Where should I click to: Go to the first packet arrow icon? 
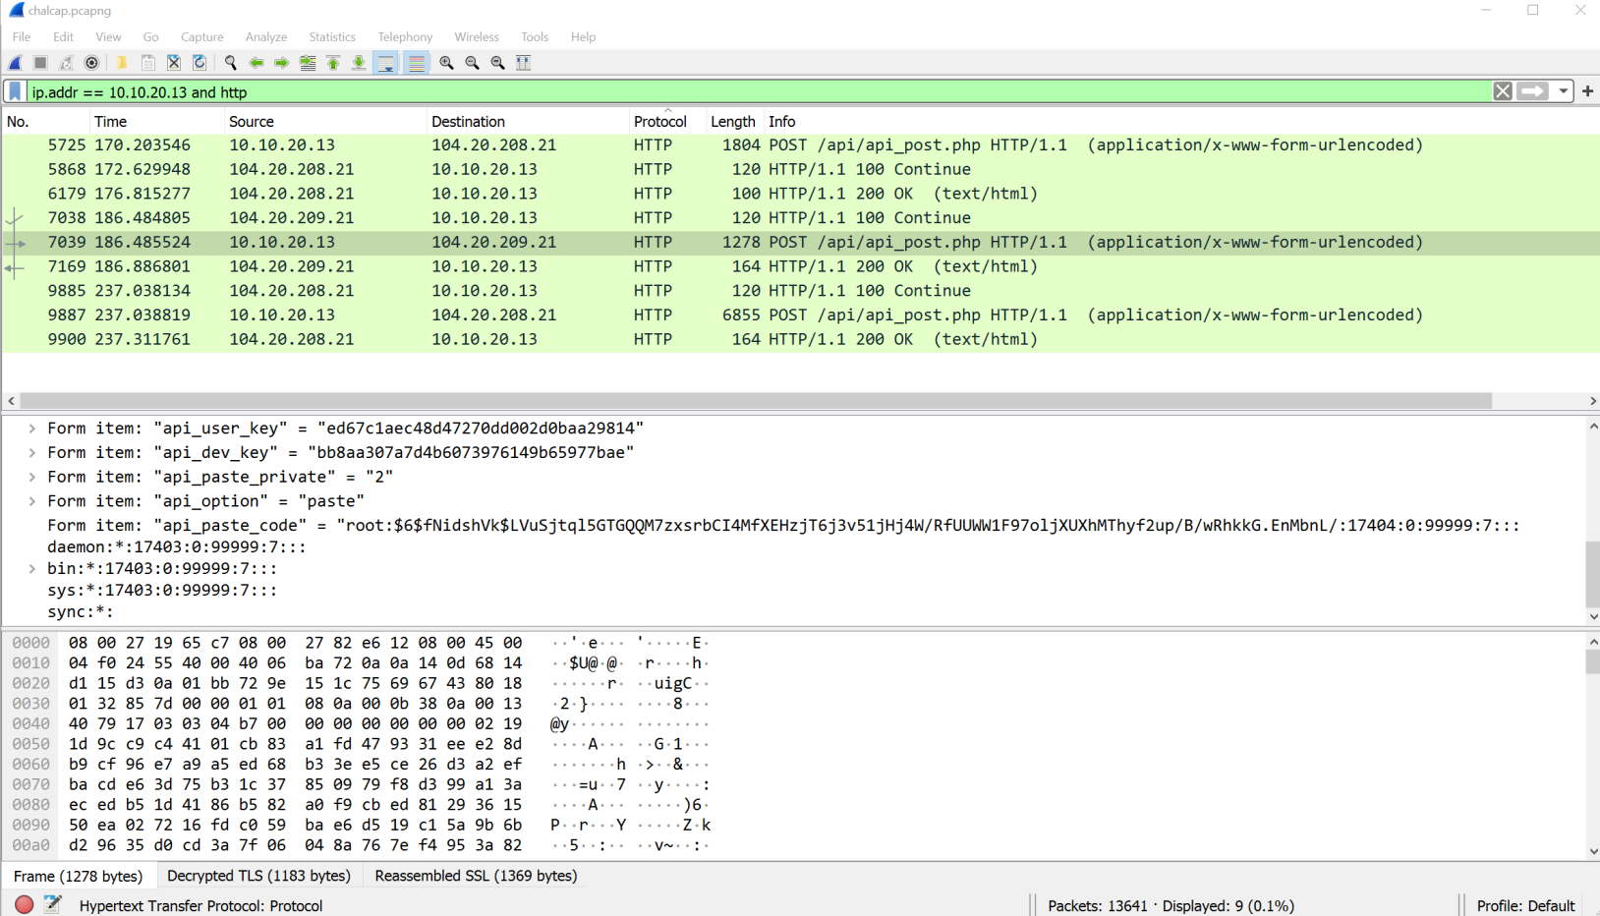[x=333, y=63]
